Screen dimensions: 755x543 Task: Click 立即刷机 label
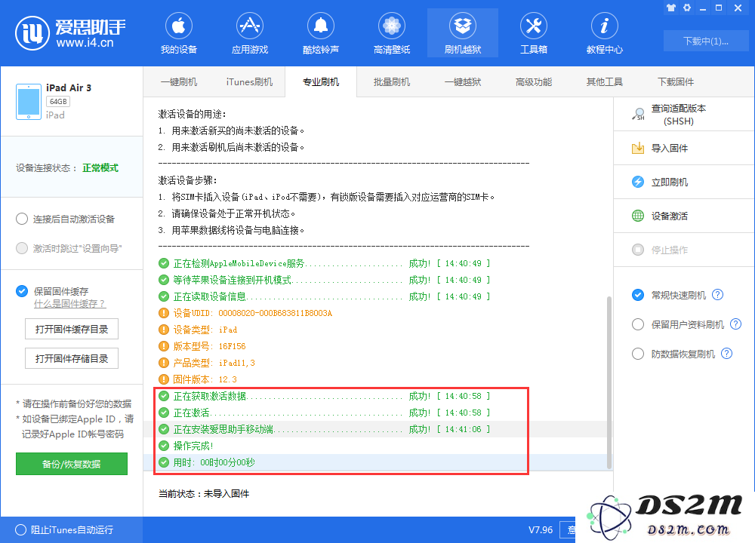[x=669, y=183]
